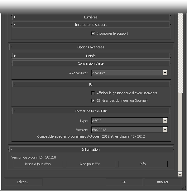Click the Compatible avec les programmes Autodesk text
This screenshot has height=191, width=187.
[x=91, y=137]
